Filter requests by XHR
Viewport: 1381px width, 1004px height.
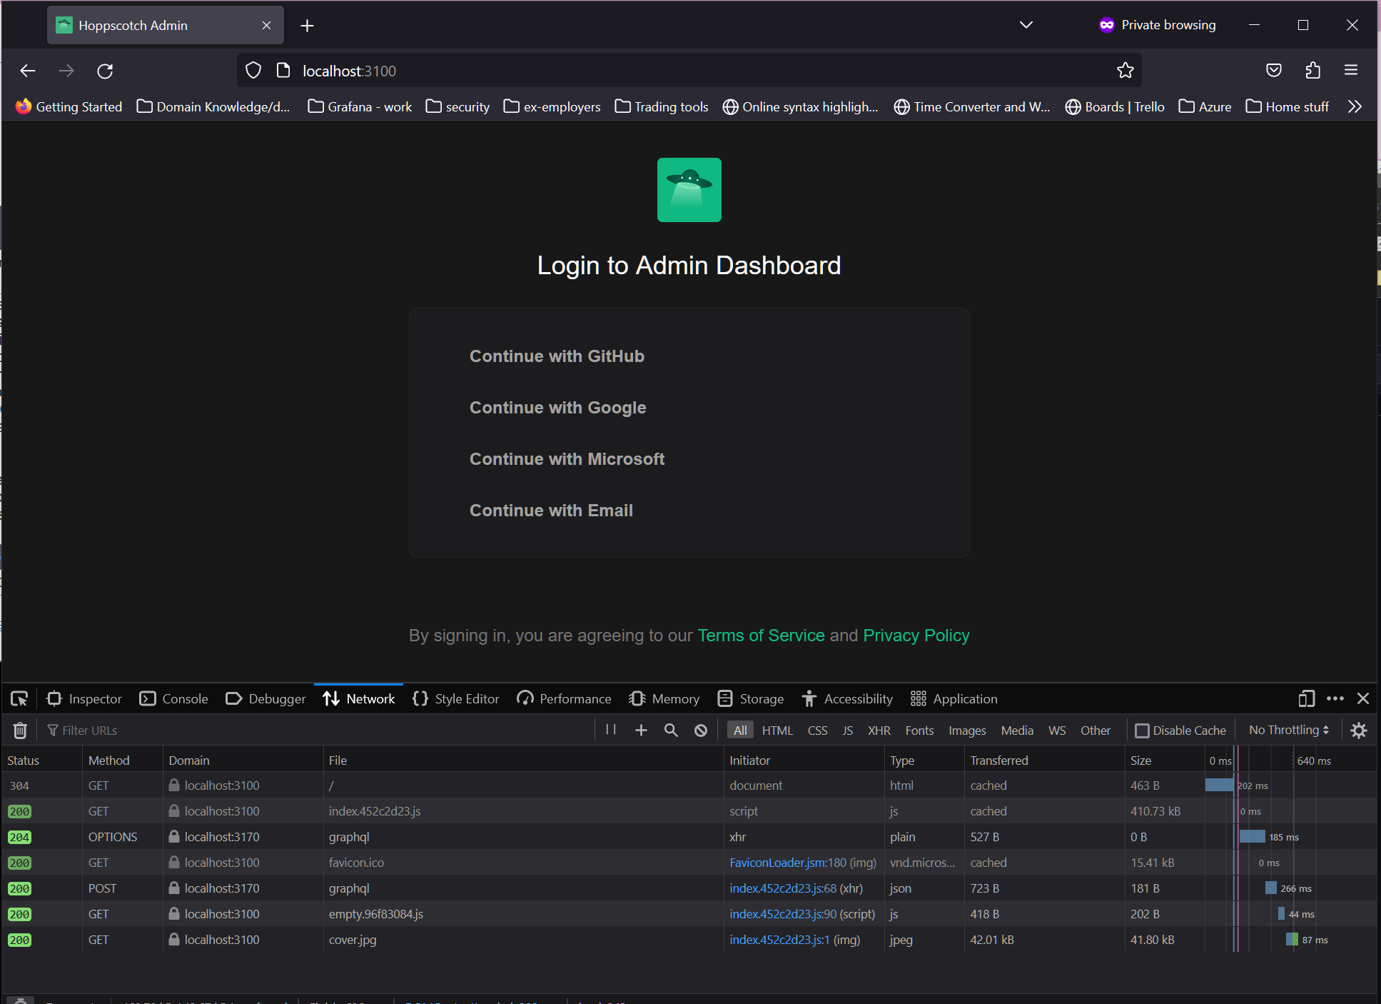pos(879,730)
